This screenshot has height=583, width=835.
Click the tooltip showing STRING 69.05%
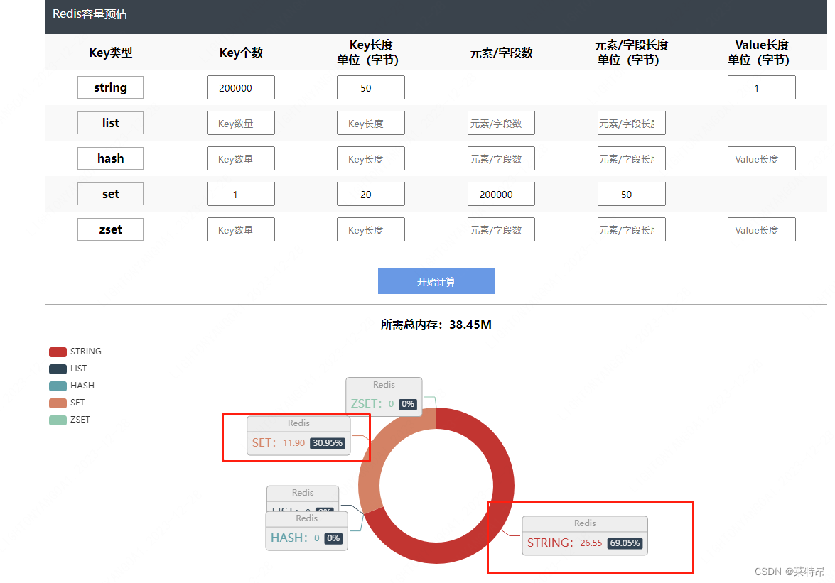click(x=584, y=534)
